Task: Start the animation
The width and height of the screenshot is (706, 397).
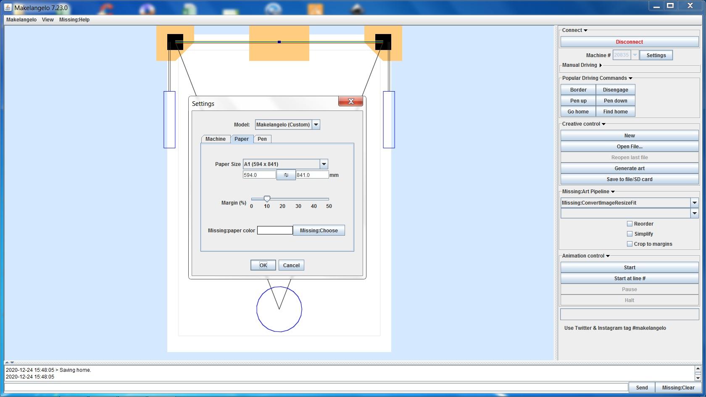Action: (630, 268)
